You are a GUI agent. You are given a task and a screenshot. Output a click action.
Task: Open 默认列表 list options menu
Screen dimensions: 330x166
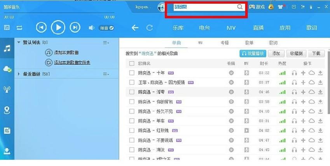coord(106,43)
